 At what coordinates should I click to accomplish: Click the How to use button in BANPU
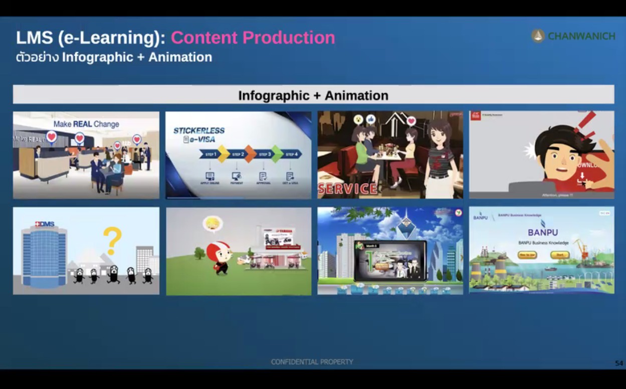click(x=527, y=255)
